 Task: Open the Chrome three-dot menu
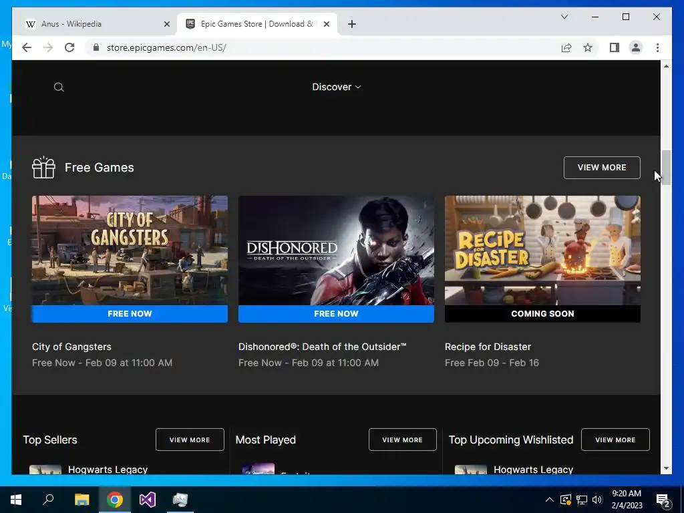(x=657, y=47)
